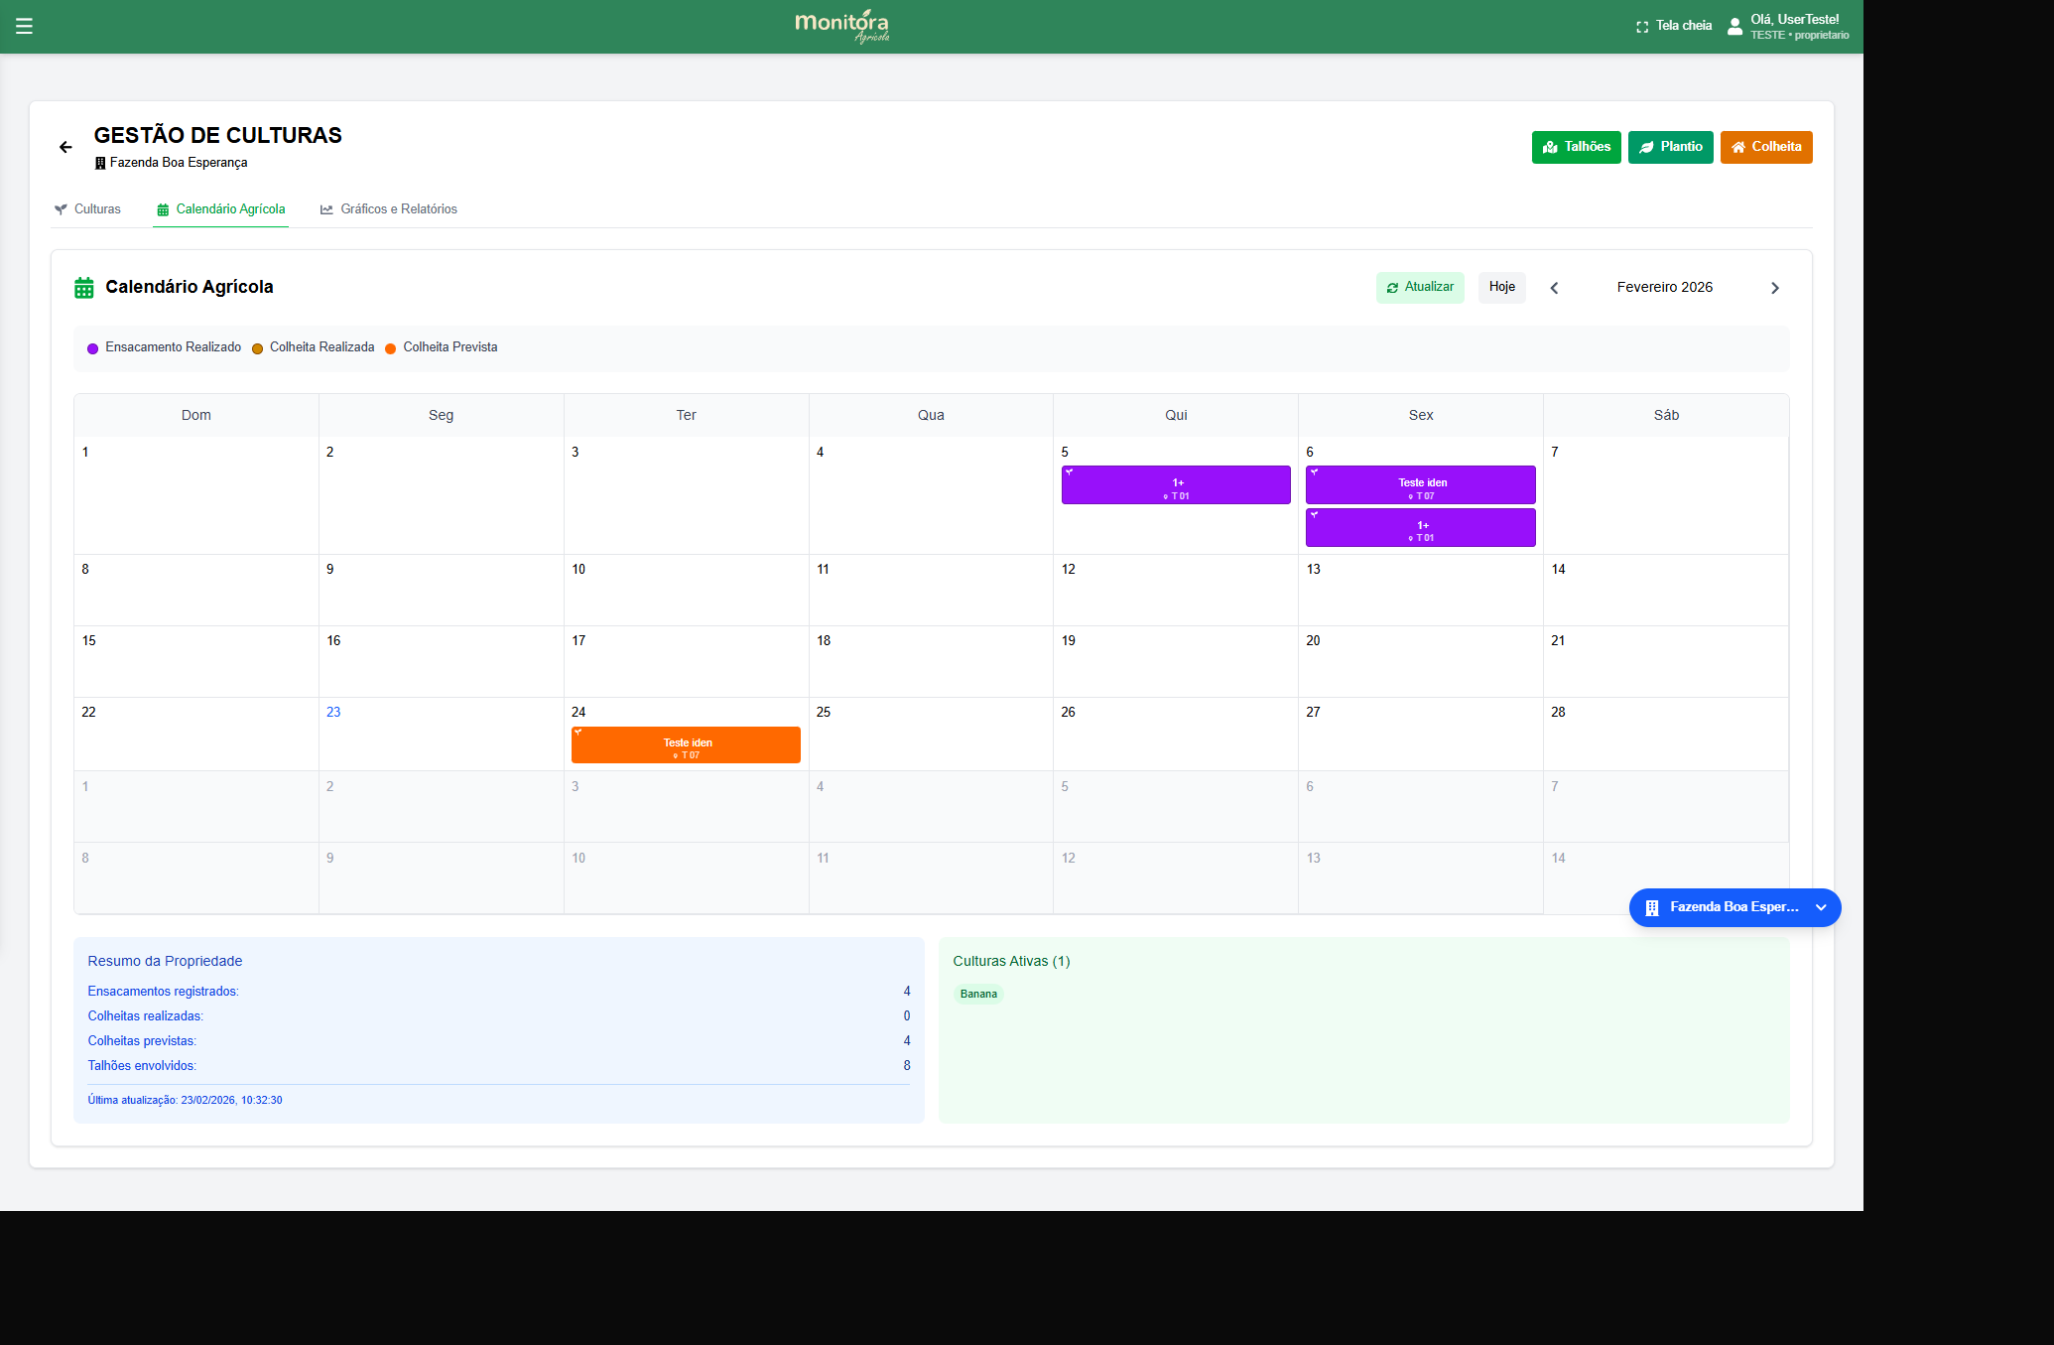This screenshot has width=2054, height=1345.
Task: Click the back arrow beside Gestão de Culturas
Action: click(x=65, y=147)
